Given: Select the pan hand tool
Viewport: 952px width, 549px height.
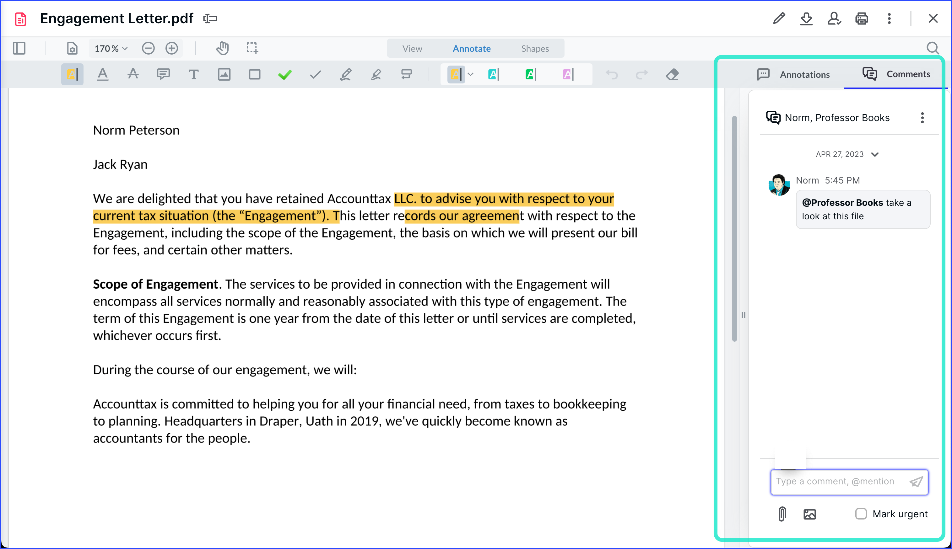Looking at the screenshot, I should 222,48.
